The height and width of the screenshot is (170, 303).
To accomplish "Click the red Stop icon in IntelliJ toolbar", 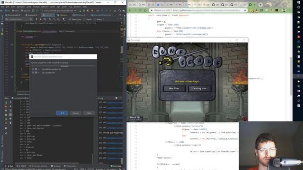I will click(x=92, y=10).
